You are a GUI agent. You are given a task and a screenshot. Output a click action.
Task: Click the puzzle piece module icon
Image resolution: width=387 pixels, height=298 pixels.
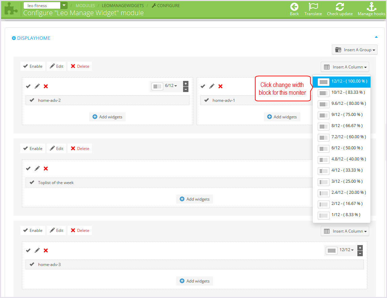click(11, 9)
